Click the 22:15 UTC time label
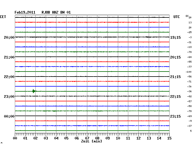 click(175, 97)
